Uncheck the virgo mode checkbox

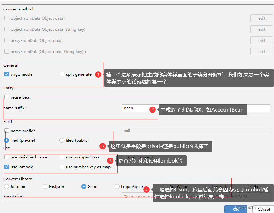pos(7,74)
